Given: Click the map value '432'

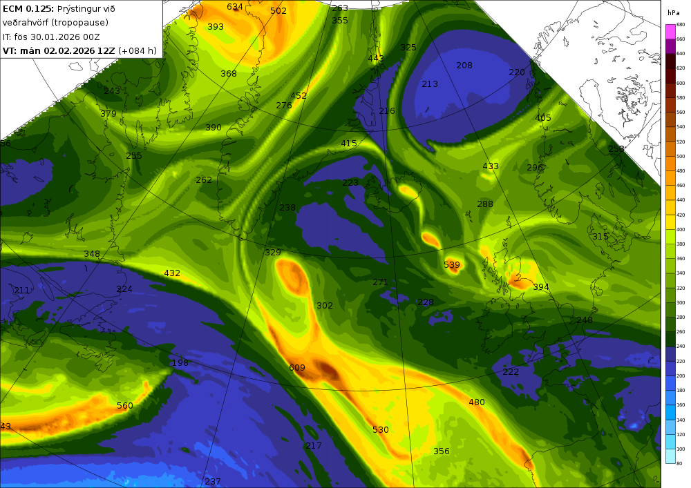Looking at the screenshot, I should [172, 273].
